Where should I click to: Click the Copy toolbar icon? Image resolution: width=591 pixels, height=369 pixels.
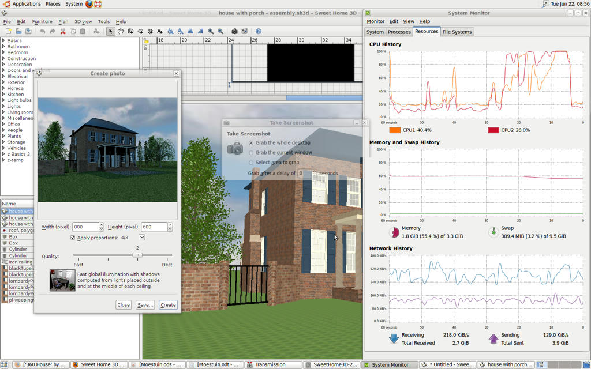pyautogui.click(x=73, y=31)
